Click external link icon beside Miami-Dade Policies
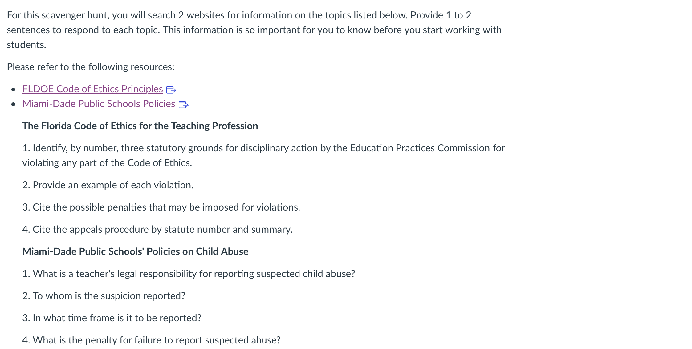 click(x=183, y=105)
